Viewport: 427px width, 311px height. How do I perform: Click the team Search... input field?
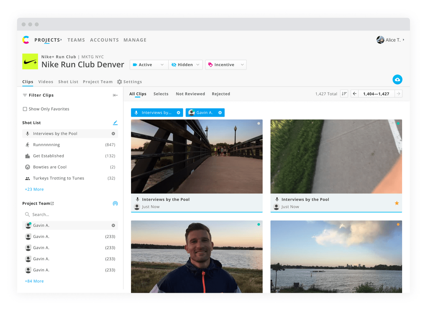[x=70, y=215]
